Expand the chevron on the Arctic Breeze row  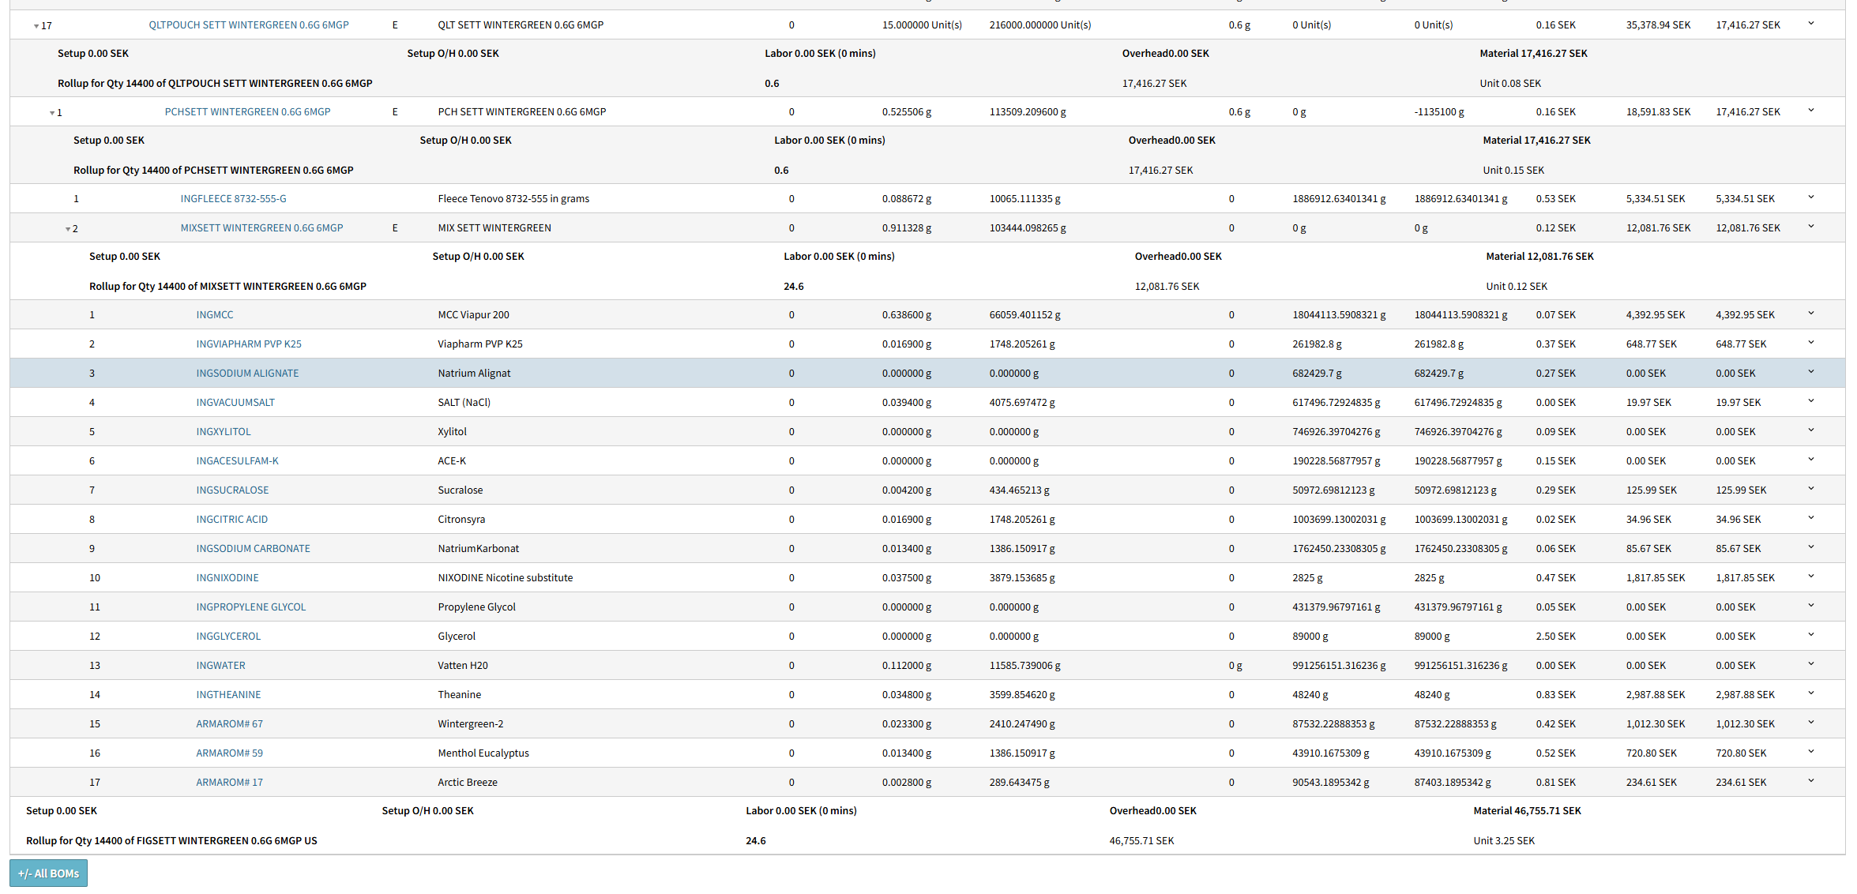coord(1810,781)
